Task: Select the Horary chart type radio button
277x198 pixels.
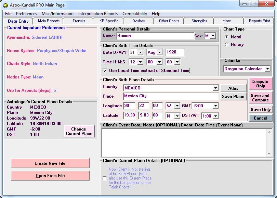Action: [x=227, y=45]
